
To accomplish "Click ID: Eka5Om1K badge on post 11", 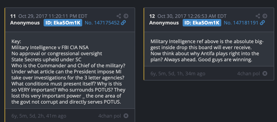I will (63, 23).
